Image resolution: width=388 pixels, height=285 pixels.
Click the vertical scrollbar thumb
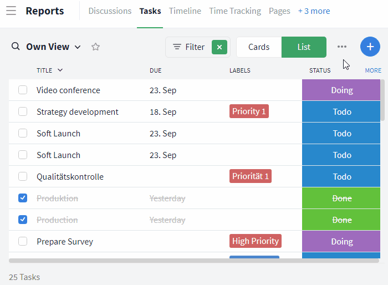[382, 100]
